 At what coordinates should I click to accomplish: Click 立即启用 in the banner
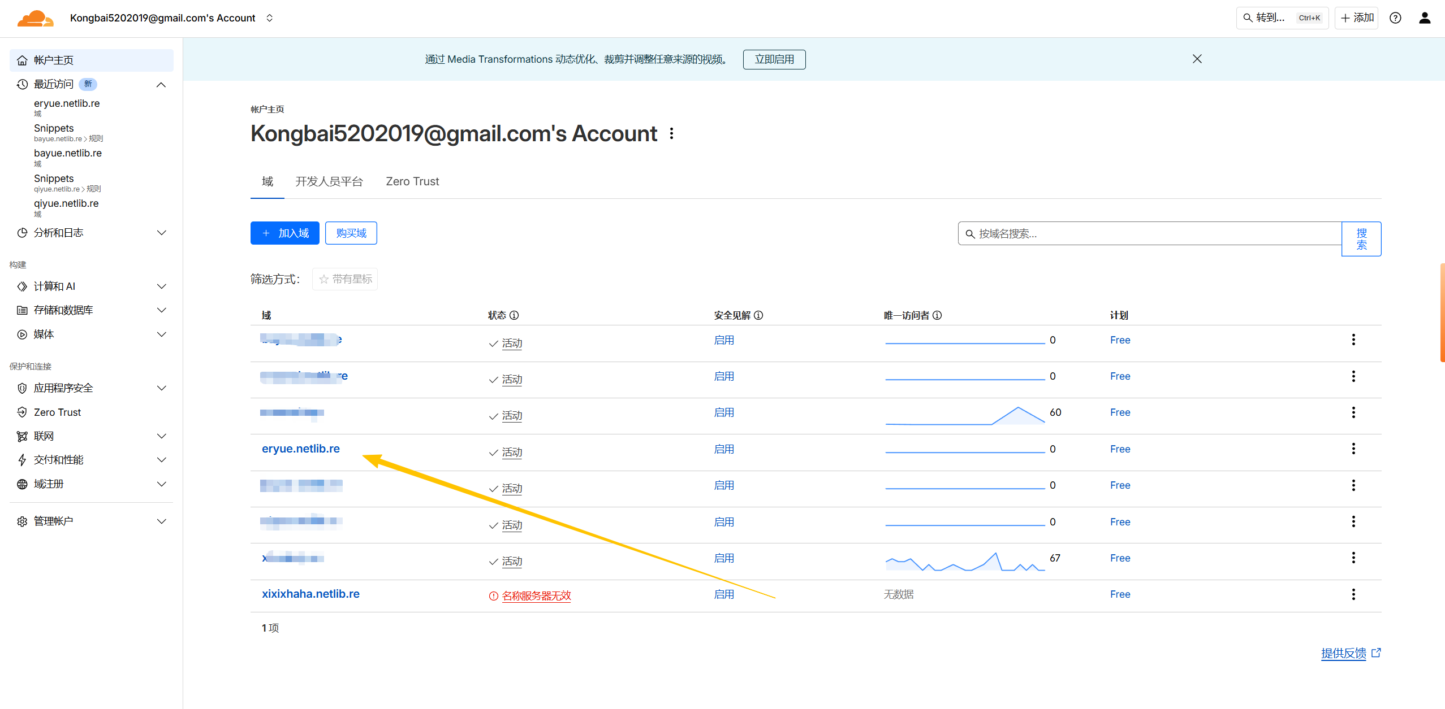tap(774, 59)
